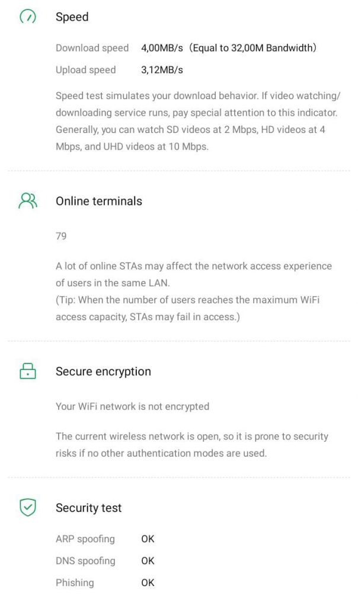Select the Online terminals heading
This screenshot has width=358, height=608.
[99, 201]
